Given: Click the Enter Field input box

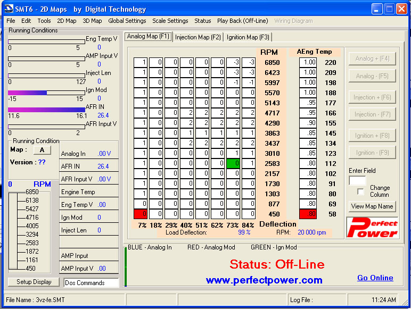Looking at the screenshot, I should point(357,181).
